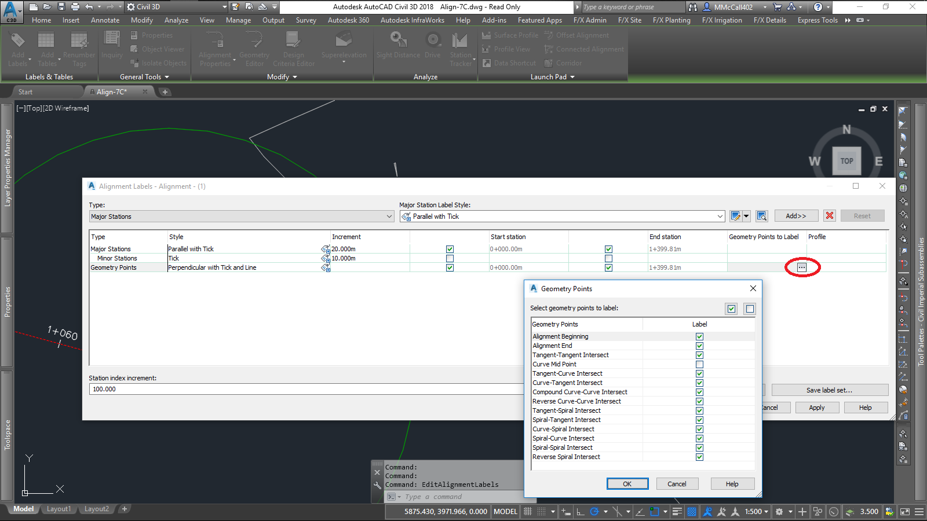Toggle polar tracking icon in status bar
The height and width of the screenshot is (521, 927).
[594, 512]
